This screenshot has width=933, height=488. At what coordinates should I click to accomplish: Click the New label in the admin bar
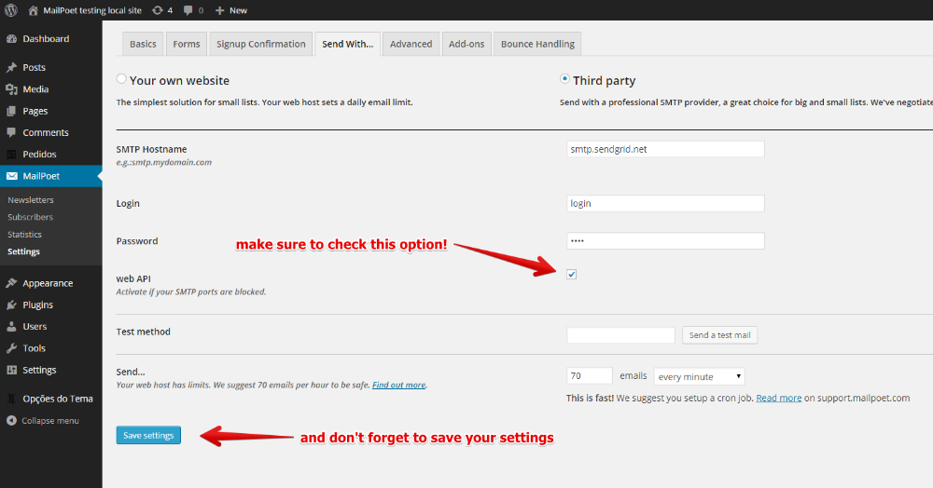click(238, 10)
